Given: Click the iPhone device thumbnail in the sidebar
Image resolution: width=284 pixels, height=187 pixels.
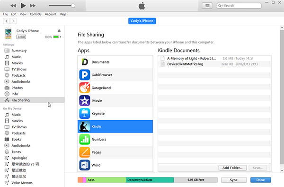Looking at the screenshot, I should tap(9, 34).
